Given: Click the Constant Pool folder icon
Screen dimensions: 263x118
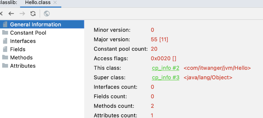Looking at the screenshot, I should pos(5,33).
